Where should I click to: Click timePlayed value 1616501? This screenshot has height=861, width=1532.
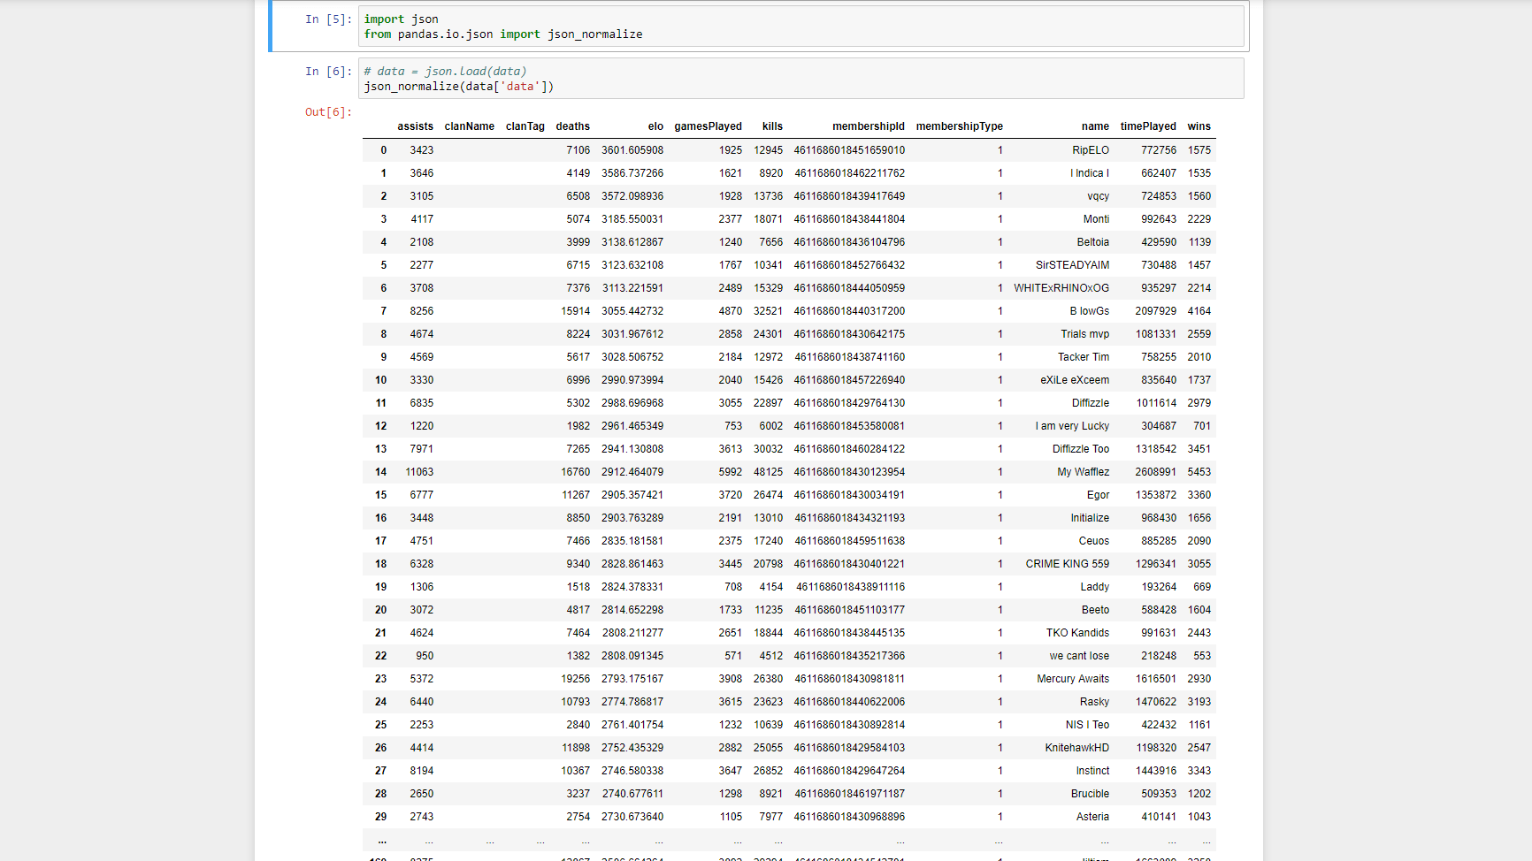coord(1156,679)
